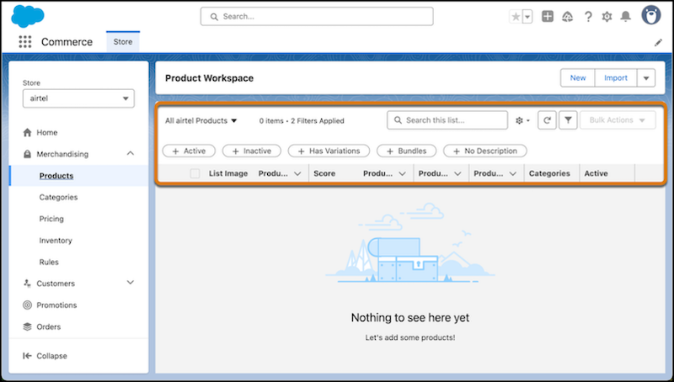Viewport: 674px width, 382px height.
Task: Open the Store selector showing airtel
Action: [78, 98]
